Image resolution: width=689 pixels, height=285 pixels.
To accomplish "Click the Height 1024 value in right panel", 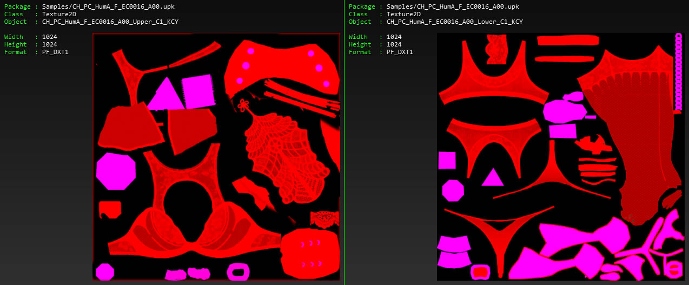I will click(x=394, y=44).
